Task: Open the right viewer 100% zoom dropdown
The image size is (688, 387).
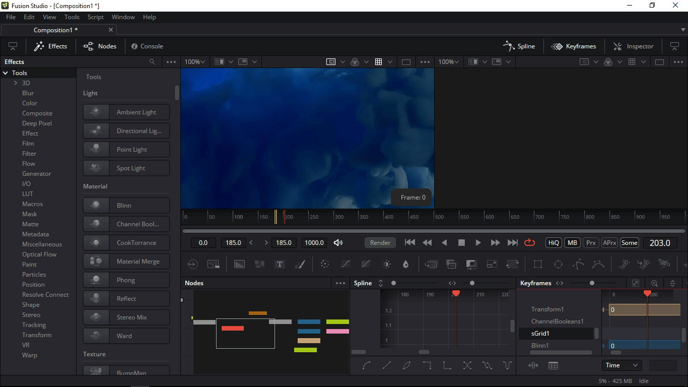Action: (x=448, y=61)
